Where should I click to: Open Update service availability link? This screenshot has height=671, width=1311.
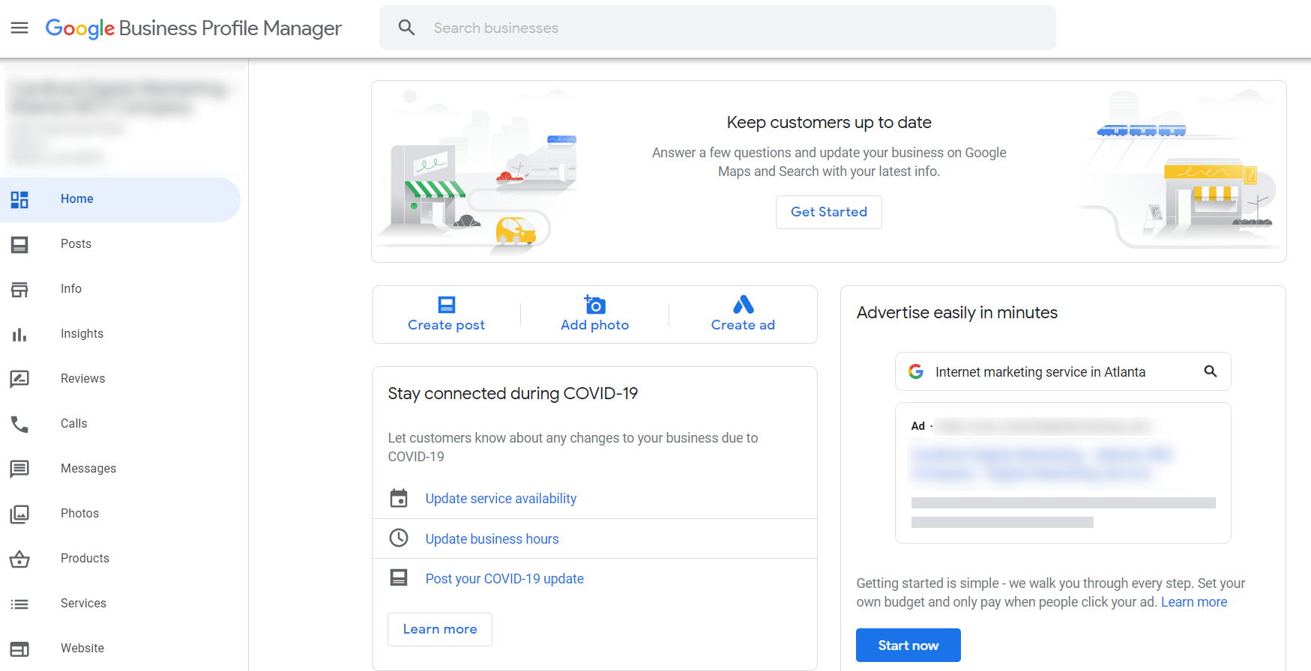[501, 499]
